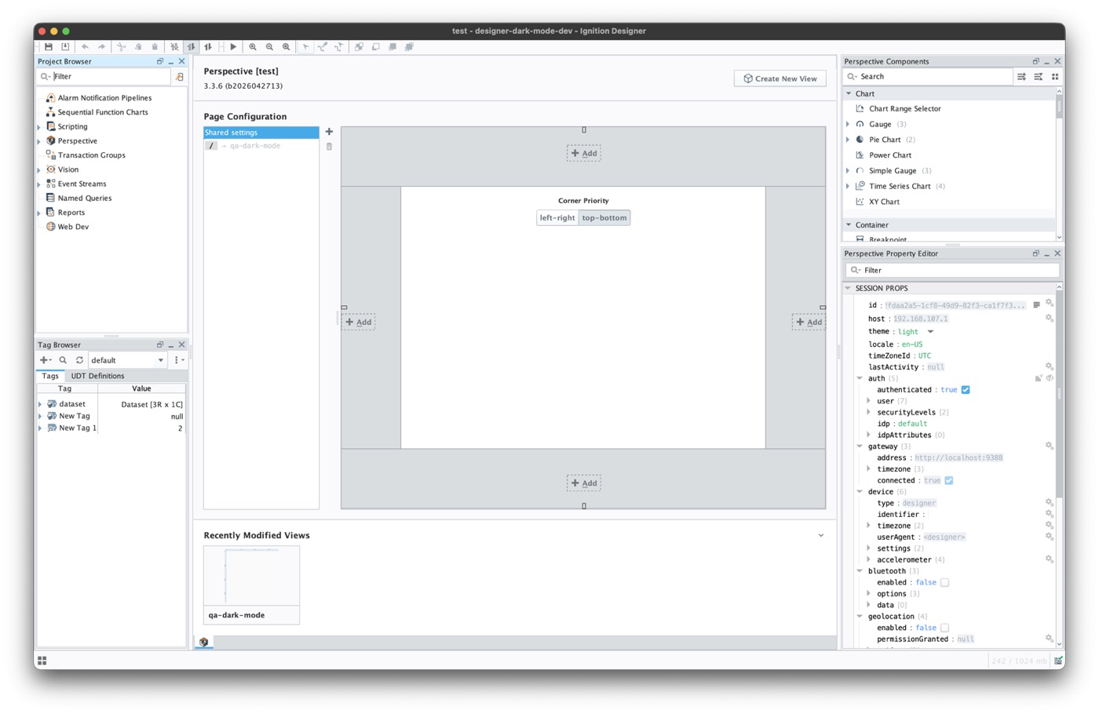Select Shared settings in page list
The height and width of the screenshot is (714, 1099).
click(x=261, y=133)
